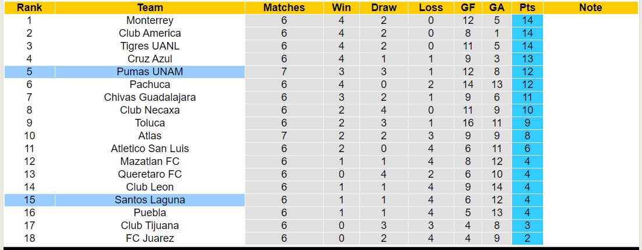Sort by the Pts column header
642x250 pixels.
(x=527, y=8)
